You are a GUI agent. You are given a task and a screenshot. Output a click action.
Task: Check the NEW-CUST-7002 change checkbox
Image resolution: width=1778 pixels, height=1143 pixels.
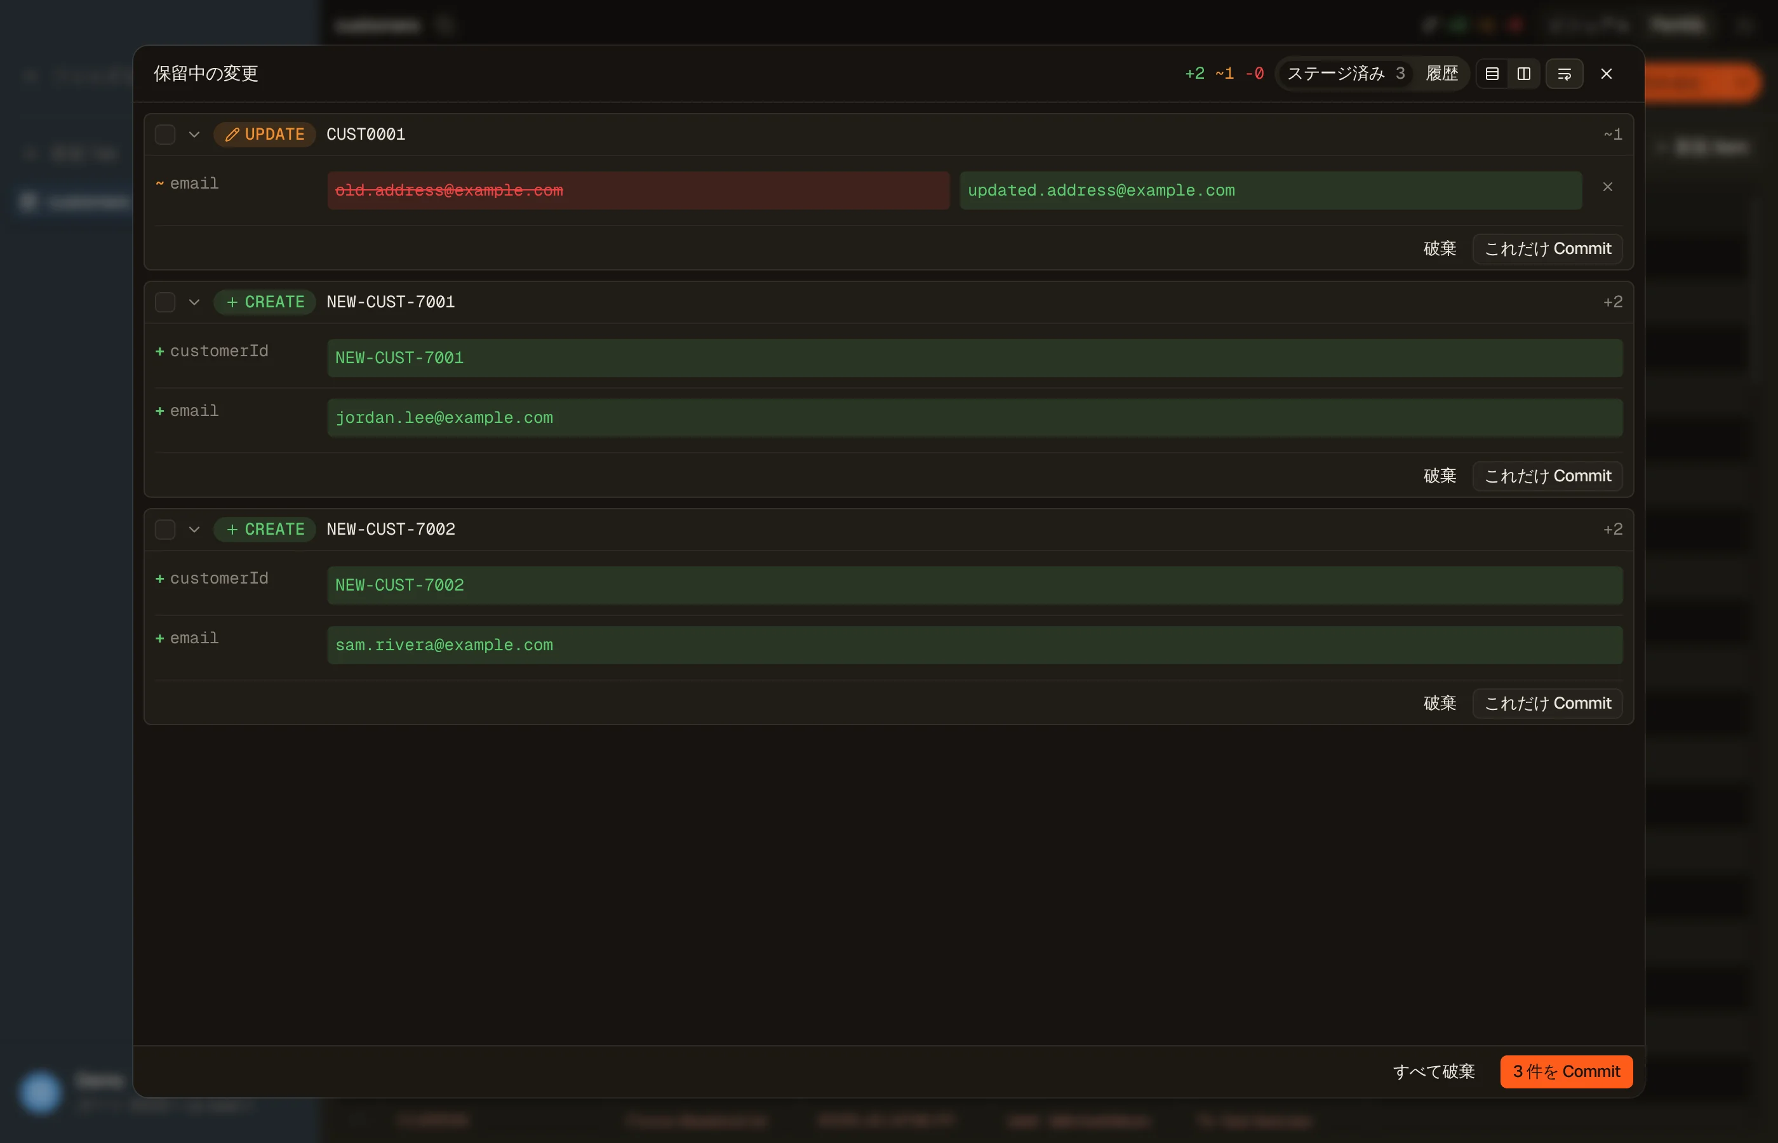[x=164, y=529]
